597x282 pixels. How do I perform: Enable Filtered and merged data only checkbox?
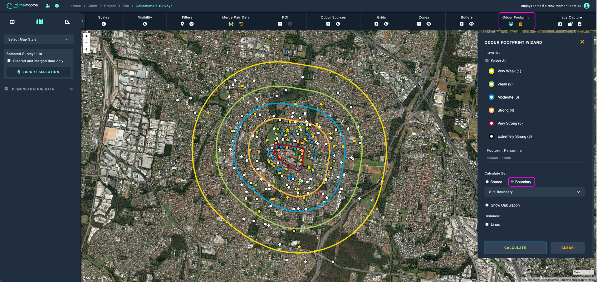9,61
